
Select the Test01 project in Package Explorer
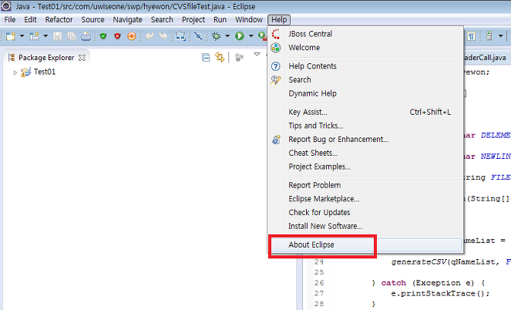coord(45,72)
